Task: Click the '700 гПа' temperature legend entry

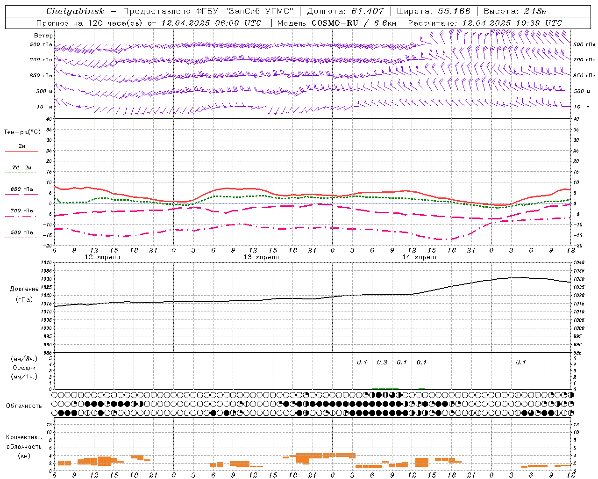Action: click(22, 211)
